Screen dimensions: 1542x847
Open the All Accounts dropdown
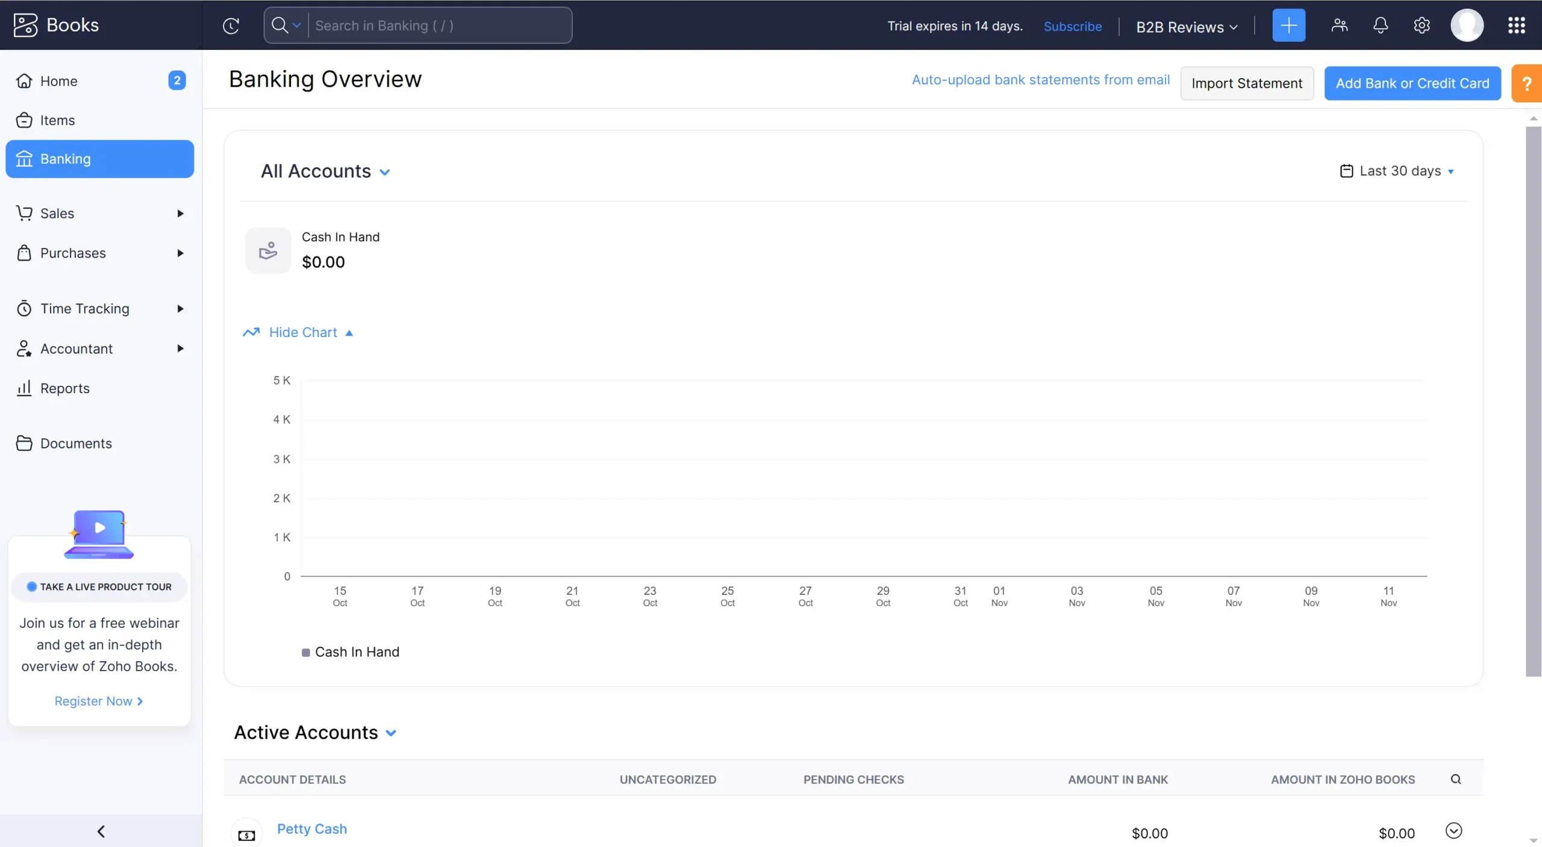pos(326,171)
